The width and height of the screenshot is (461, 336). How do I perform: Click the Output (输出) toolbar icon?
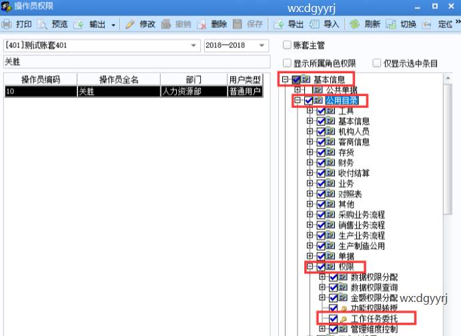pyautogui.click(x=79, y=25)
